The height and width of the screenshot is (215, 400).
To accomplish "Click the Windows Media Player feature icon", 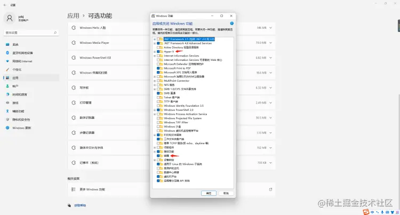I will [74, 43].
